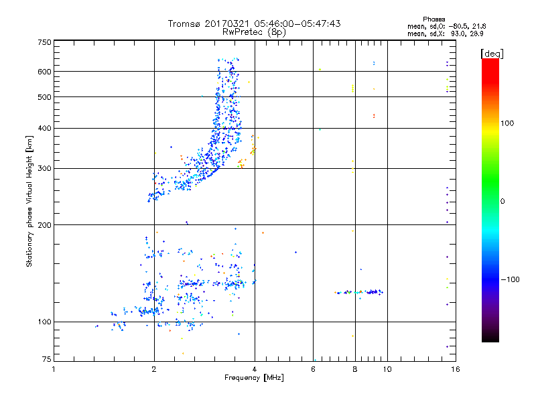This screenshot has height=402, width=536.
Task: Click the y-axis tick label '750'
Action: pyautogui.click(x=44, y=42)
